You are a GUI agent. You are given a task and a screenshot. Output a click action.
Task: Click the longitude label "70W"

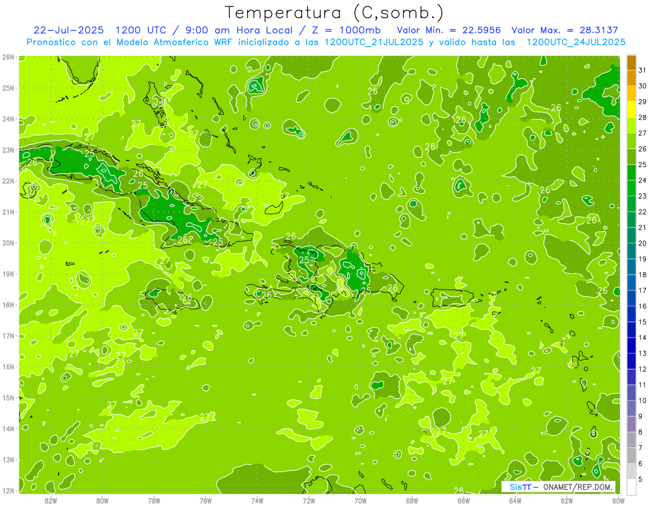coord(360,500)
